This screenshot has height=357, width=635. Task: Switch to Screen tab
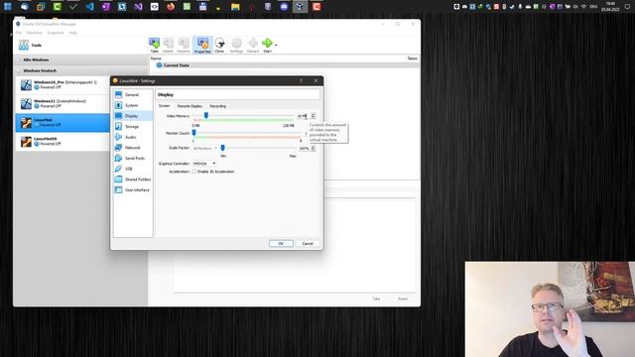(x=164, y=106)
